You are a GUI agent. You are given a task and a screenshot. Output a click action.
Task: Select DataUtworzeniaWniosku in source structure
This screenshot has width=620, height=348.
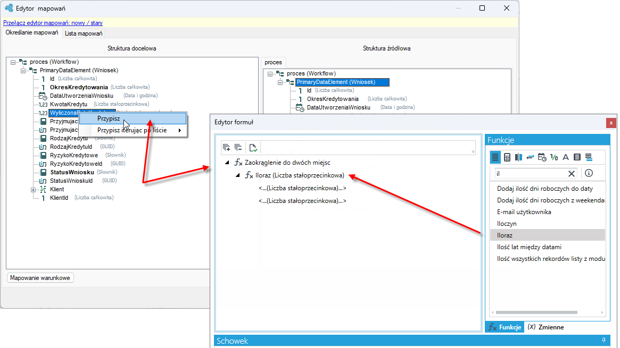[x=338, y=107]
